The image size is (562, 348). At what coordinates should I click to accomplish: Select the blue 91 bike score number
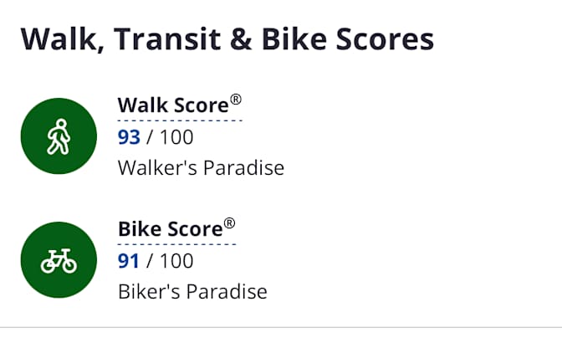129,261
